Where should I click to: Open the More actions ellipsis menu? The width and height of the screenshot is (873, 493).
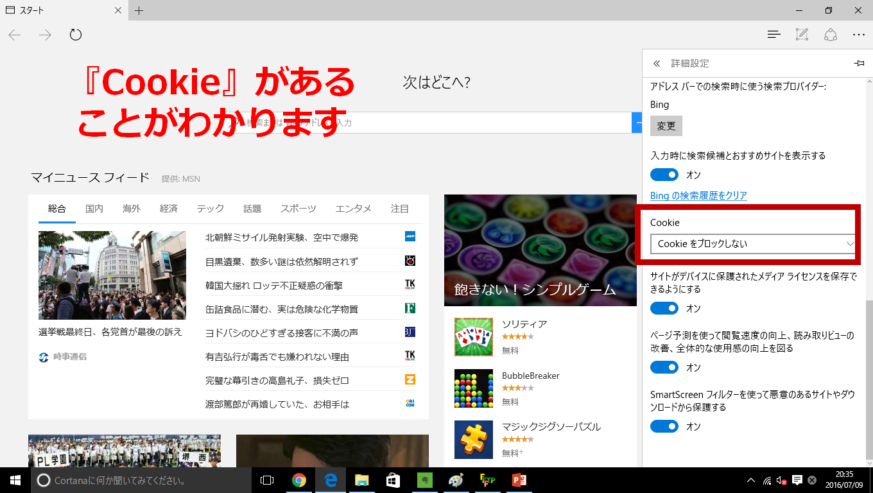click(859, 35)
